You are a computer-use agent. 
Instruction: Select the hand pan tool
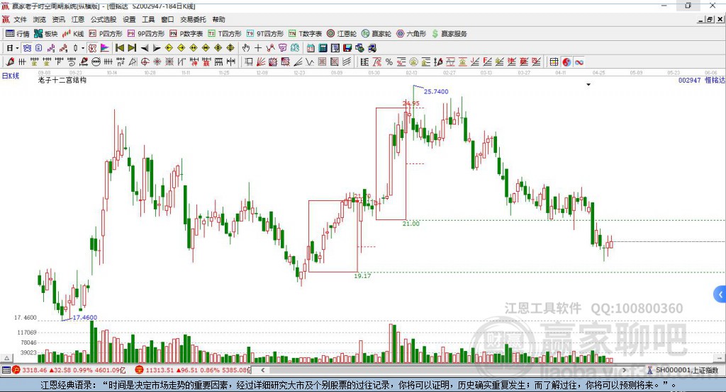[x=246, y=48]
